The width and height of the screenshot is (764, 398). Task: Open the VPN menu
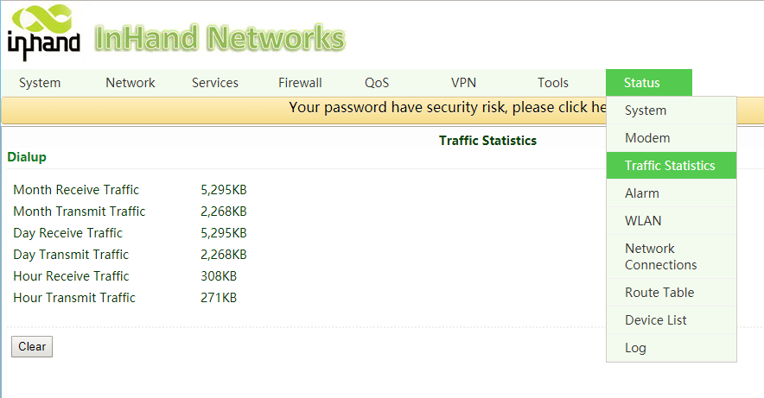463,83
